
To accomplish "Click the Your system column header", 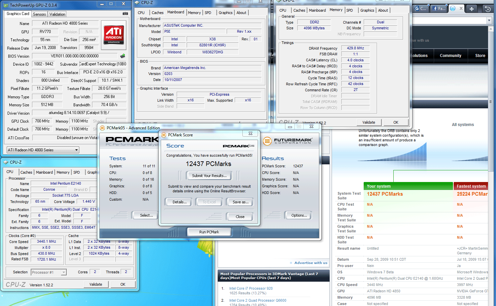I will click(x=408, y=186).
